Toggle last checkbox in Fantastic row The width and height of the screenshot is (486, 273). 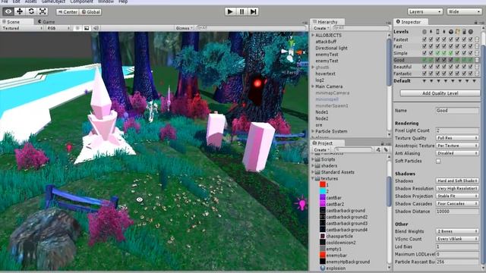click(x=471, y=74)
